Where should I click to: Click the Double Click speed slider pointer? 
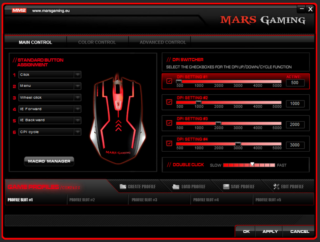click(252, 164)
